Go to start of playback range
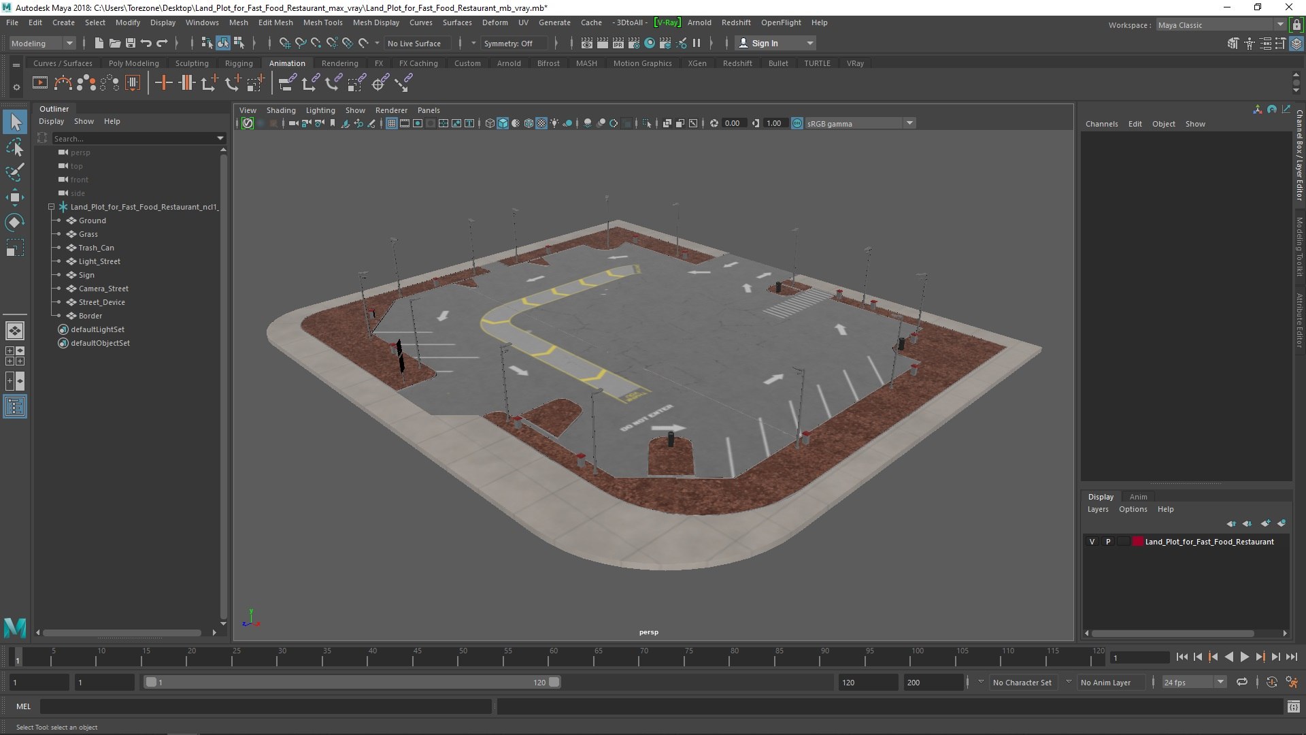This screenshot has width=1306, height=735. 1182,657
